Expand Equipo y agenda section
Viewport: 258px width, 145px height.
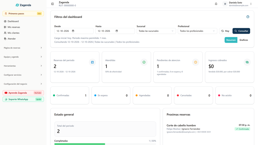[x=23, y=57]
